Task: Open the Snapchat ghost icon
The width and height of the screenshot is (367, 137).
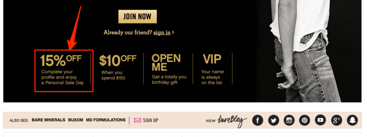Action: click(352, 120)
